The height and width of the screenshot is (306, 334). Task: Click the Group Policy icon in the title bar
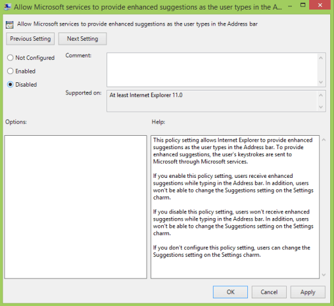tap(8, 7)
